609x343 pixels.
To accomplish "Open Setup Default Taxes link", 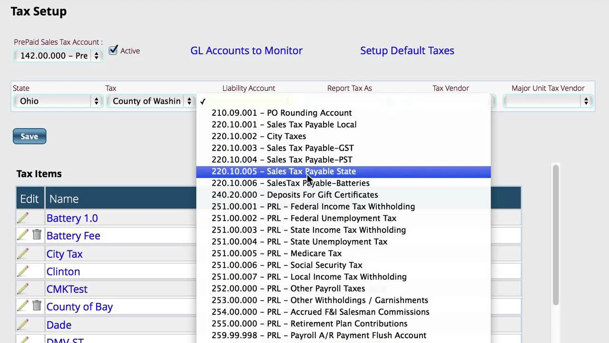I will tap(407, 50).
